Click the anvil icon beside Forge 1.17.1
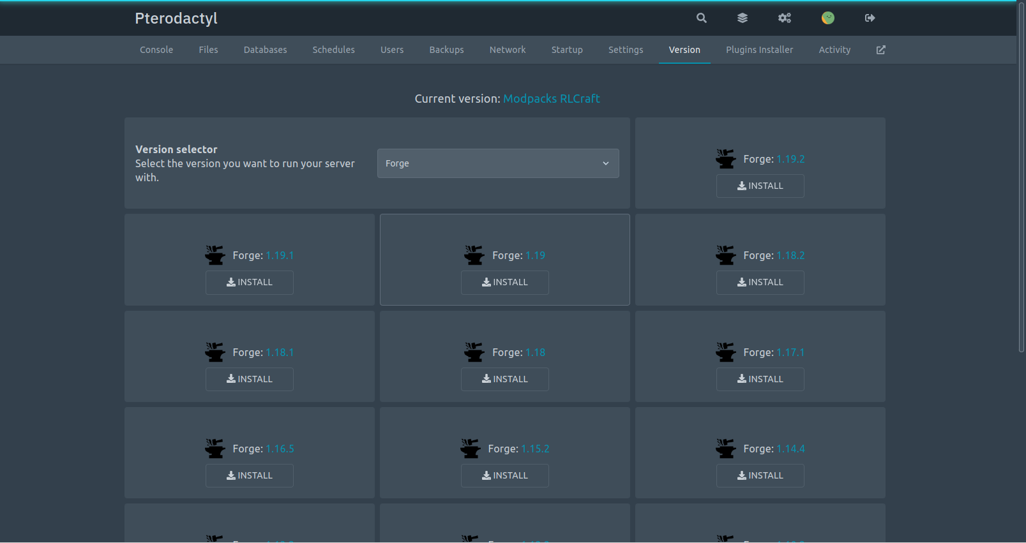 coord(726,352)
